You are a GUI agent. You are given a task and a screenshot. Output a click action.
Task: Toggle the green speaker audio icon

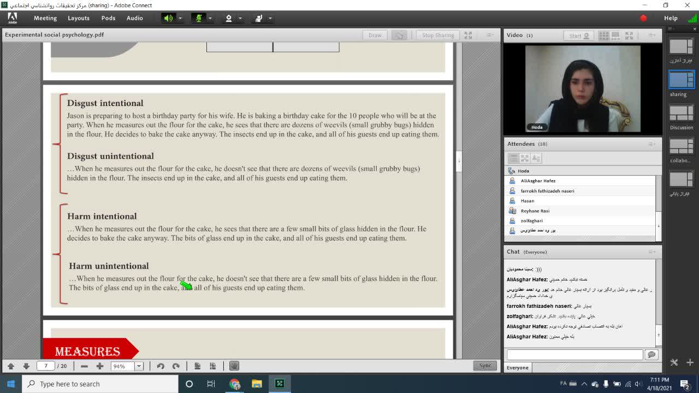coord(168,18)
